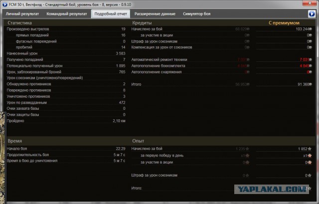The image size is (319, 204).
Task: Select Автопополнение снаряжения row
Action: point(221,72)
